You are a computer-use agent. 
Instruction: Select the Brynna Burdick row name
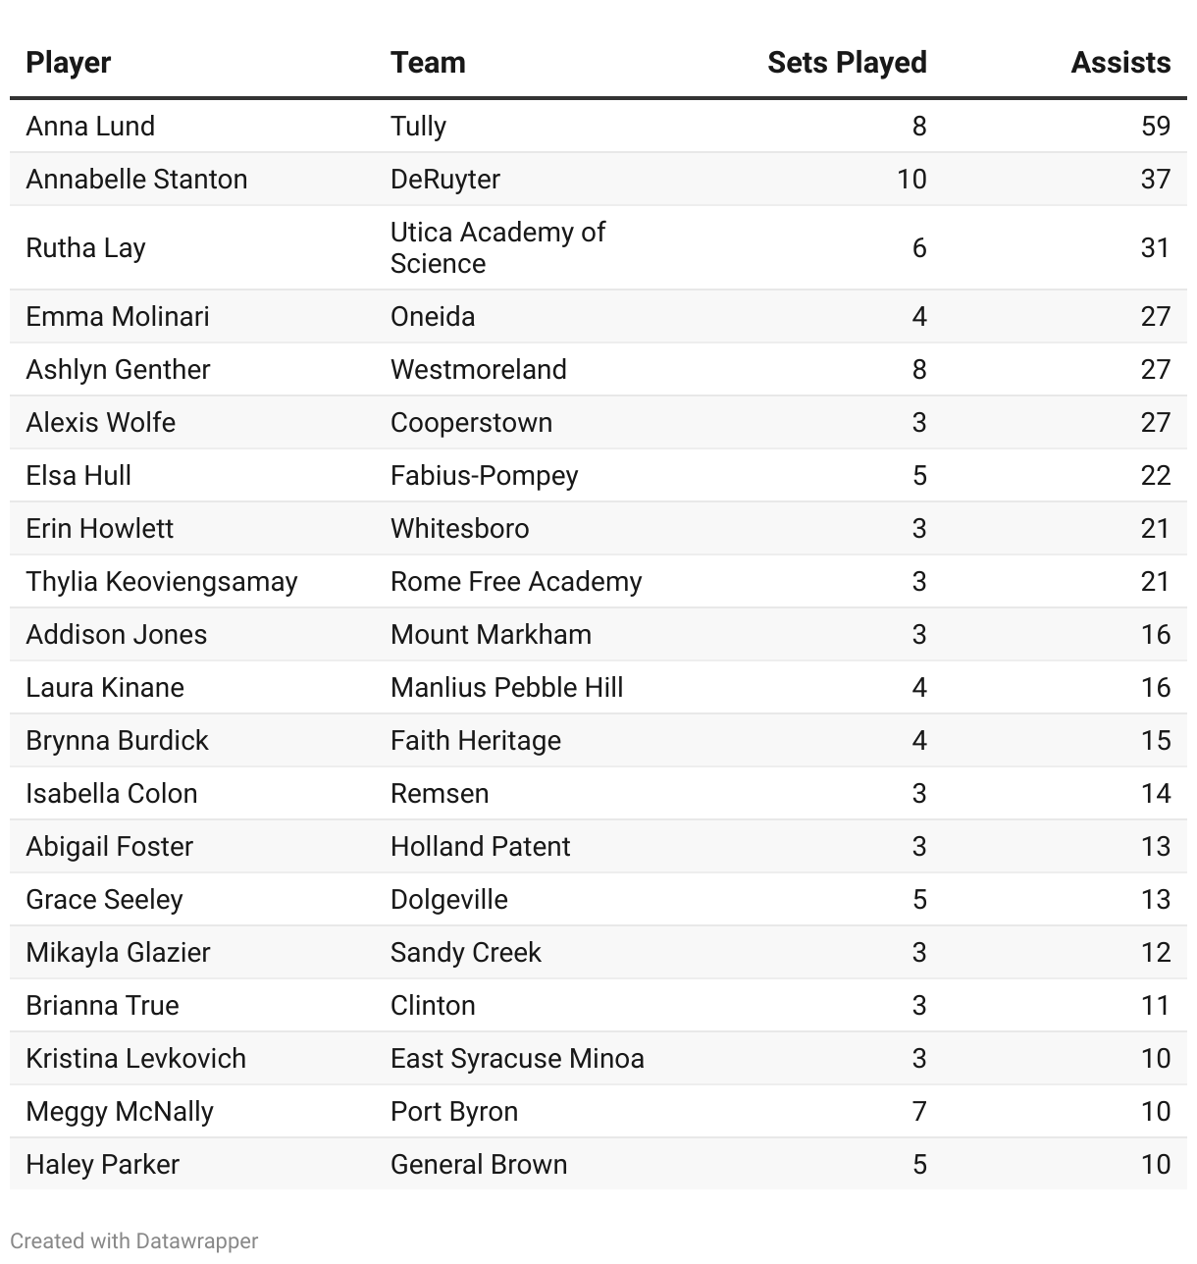click(117, 740)
